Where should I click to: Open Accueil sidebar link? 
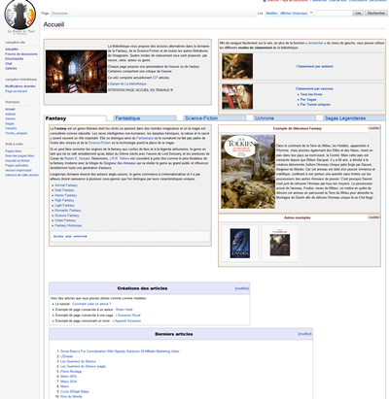[x=10, y=109]
